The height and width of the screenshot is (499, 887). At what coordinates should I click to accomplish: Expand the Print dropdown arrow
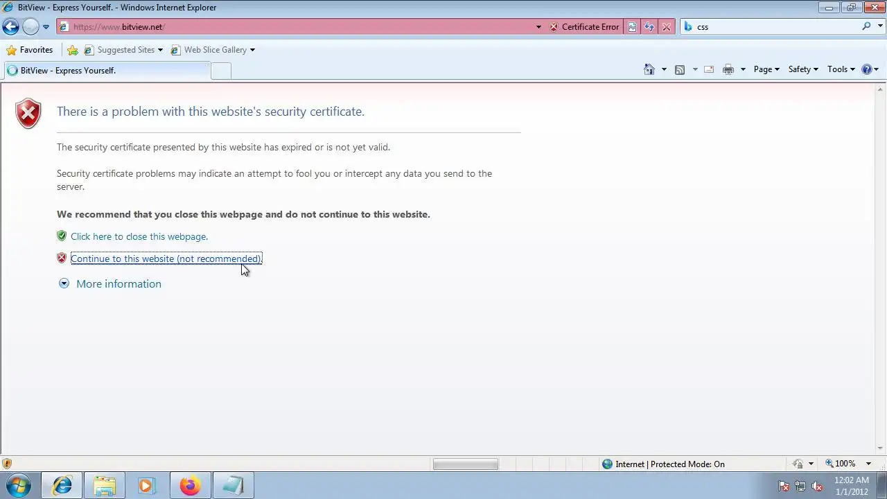pos(743,69)
